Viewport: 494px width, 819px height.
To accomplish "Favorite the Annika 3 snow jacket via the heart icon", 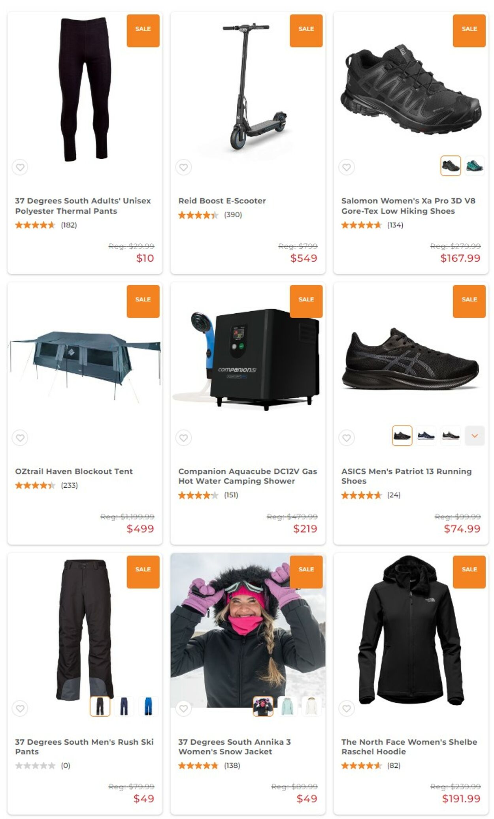I will tap(183, 708).
